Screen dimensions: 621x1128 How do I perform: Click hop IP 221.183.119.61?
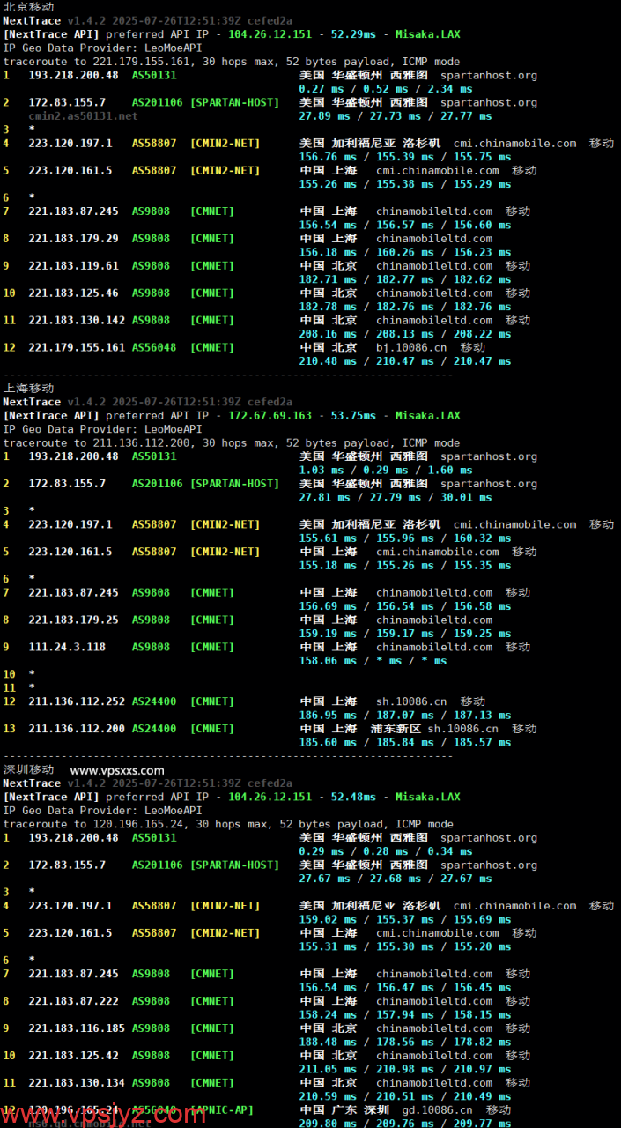tap(73, 265)
